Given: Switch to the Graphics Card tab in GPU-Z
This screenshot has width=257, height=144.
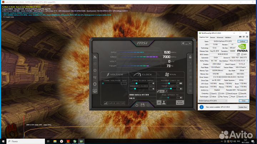Looking at the screenshot, I should pos(204,37).
